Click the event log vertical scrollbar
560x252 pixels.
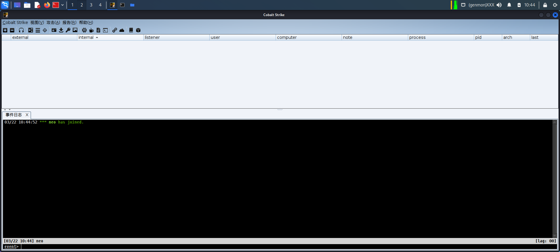point(554,178)
